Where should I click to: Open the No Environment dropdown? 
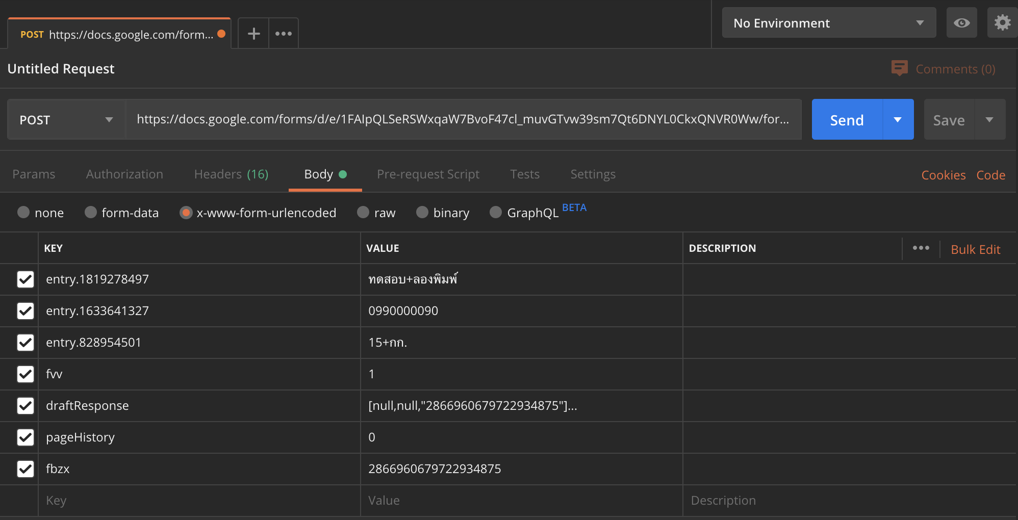(x=829, y=22)
